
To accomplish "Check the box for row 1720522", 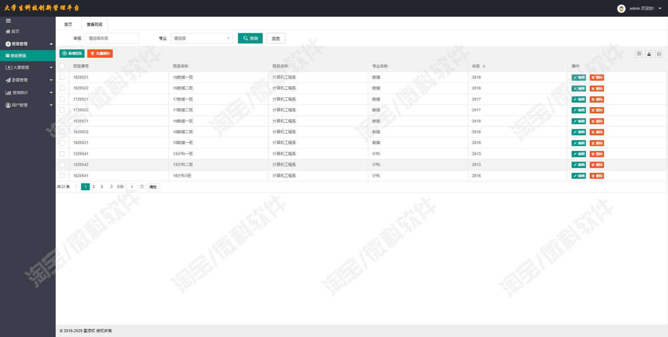I will pyautogui.click(x=62, y=110).
